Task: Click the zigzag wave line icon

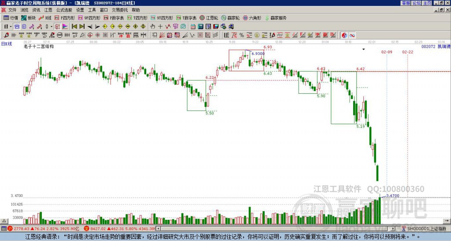Action: pyautogui.click(x=192, y=35)
